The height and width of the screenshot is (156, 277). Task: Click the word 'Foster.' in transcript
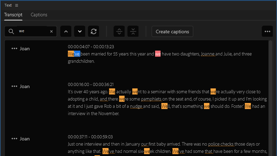[x=238, y=106]
